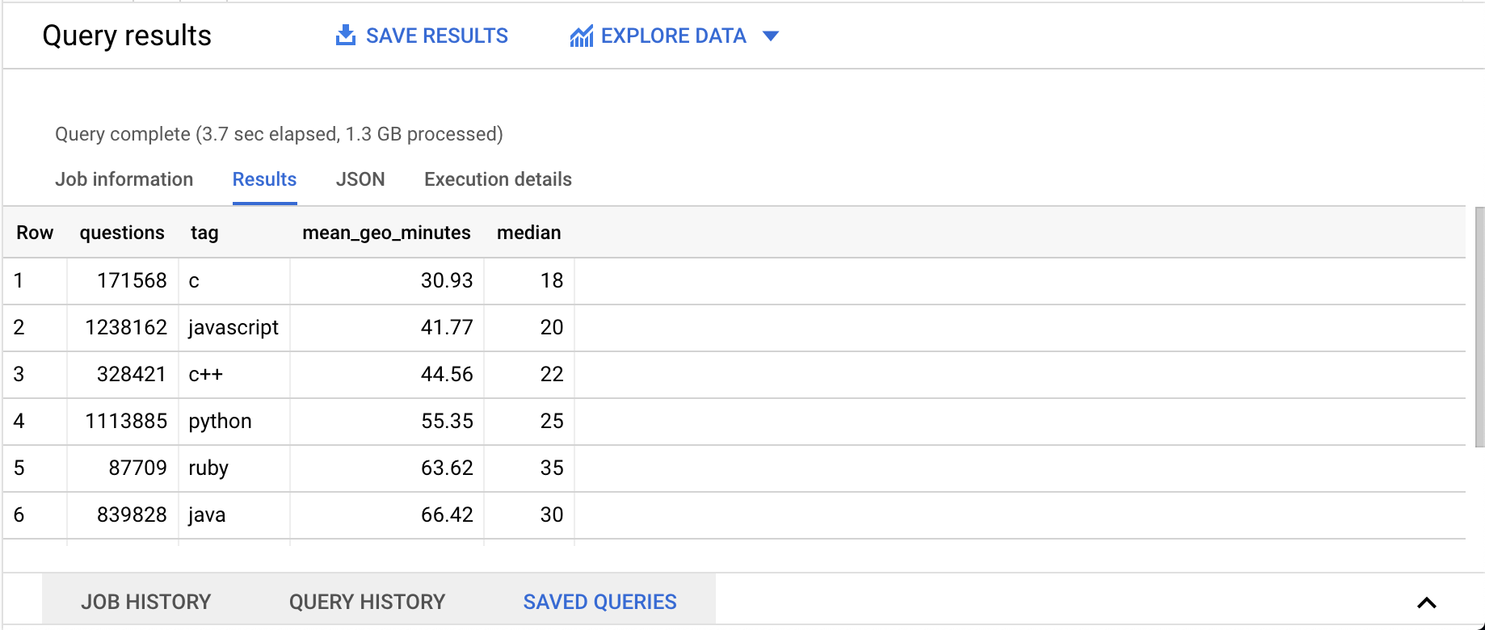Select the median value 35

(x=529, y=468)
